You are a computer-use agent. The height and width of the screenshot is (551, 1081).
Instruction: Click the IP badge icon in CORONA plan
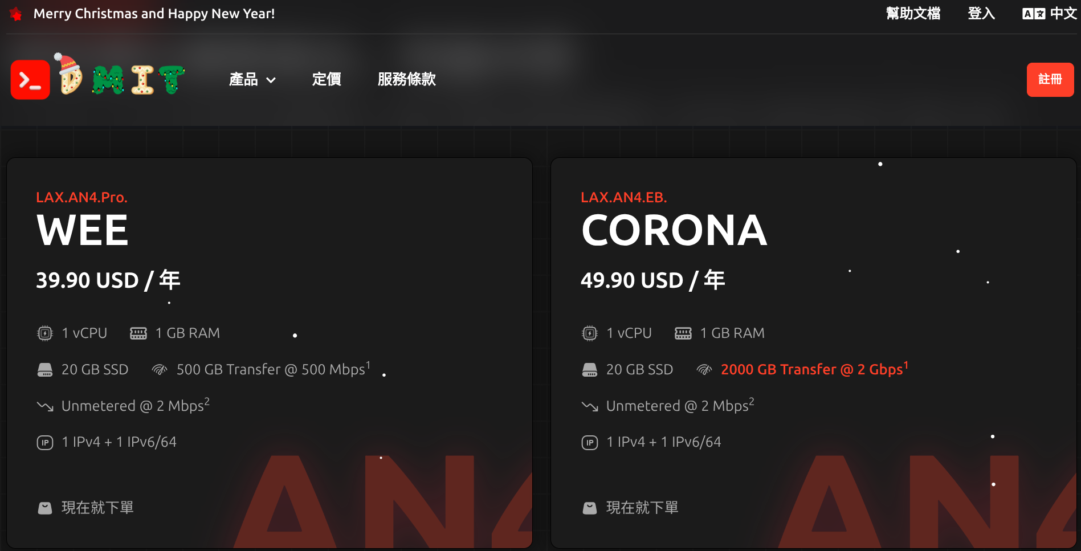(590, 443)
